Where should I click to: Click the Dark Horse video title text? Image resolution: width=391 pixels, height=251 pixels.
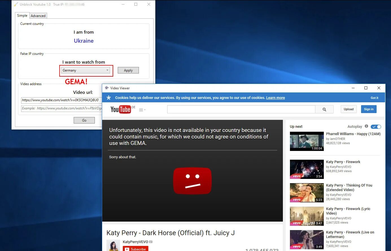[x=171, y=233]
